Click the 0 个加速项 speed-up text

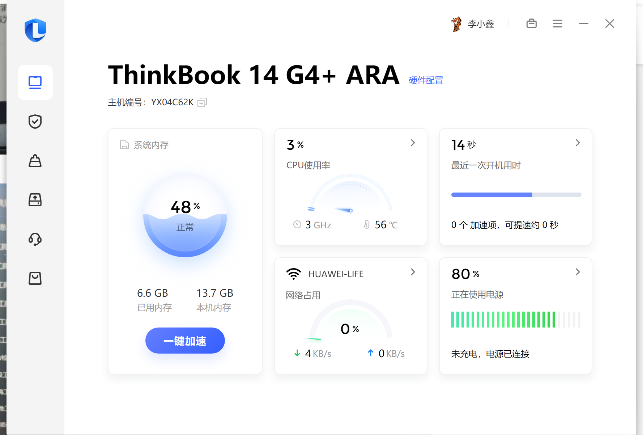tap(505, 225)
